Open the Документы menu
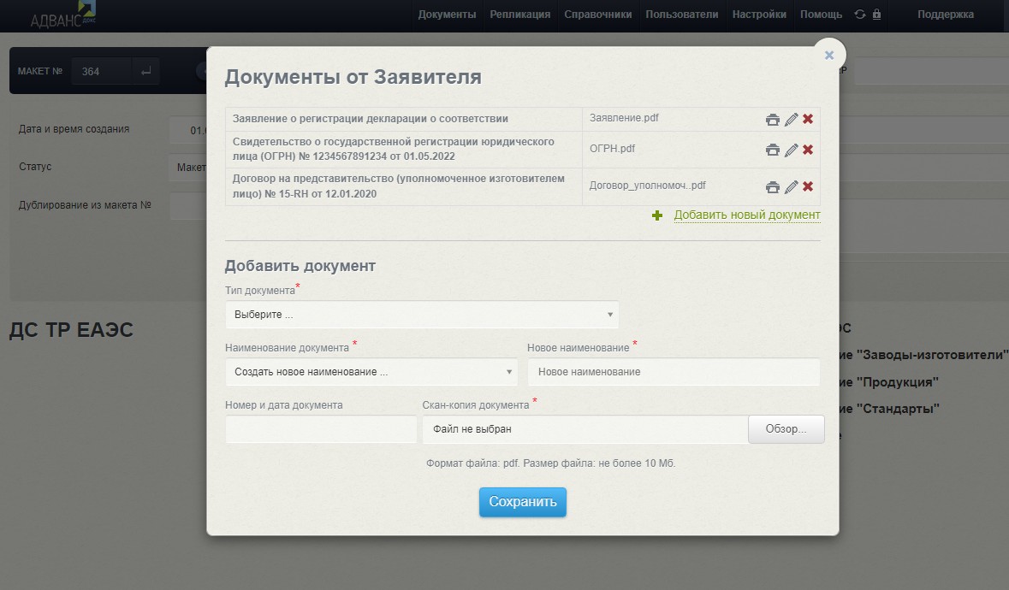Viewport: 1009px width, 590px height. tap(447, 15)
